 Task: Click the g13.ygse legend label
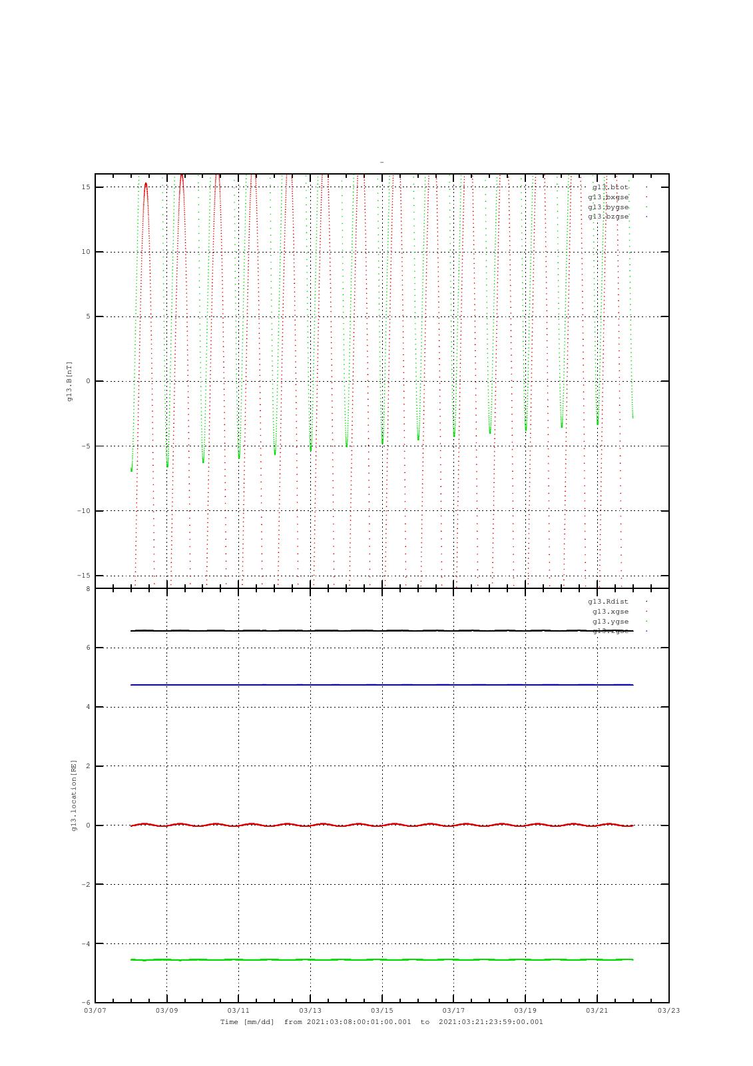click(610, 622)
